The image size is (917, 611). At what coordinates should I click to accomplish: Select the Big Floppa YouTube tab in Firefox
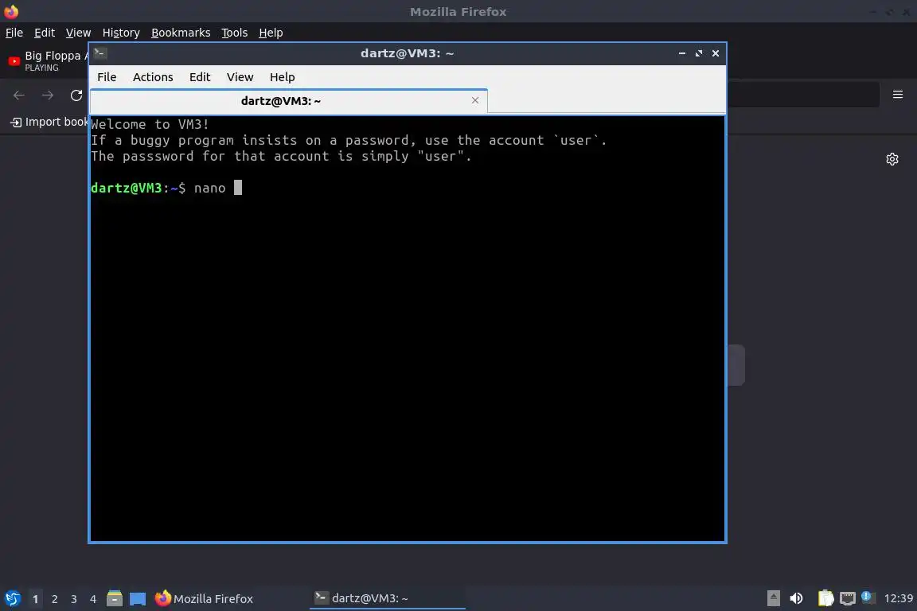click(x=45, y=60)
